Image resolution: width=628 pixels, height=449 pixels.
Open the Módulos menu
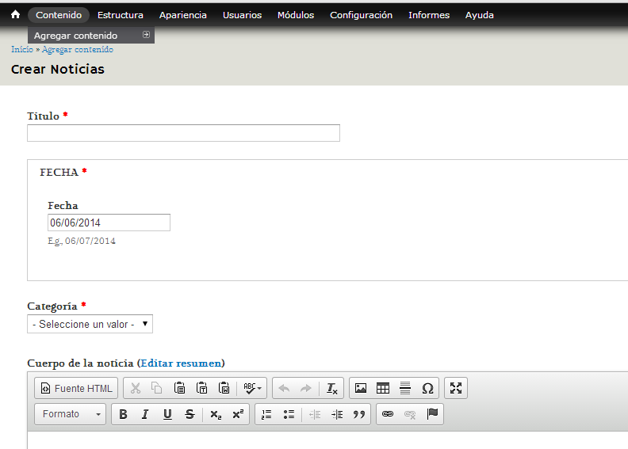click(295, 15)
